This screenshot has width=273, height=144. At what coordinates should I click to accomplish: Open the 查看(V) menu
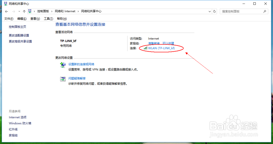35,19
